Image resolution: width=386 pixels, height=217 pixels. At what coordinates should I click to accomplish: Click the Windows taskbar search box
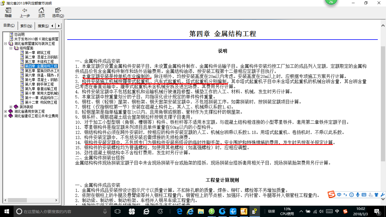pyautogui.click(x=62, y=211)
